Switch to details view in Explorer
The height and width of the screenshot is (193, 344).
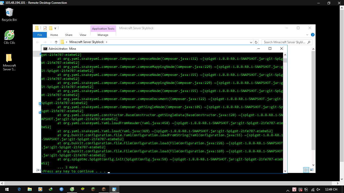(x=306, y=170)
